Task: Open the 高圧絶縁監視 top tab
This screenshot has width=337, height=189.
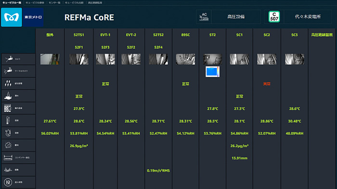Action: pos(95,2)
